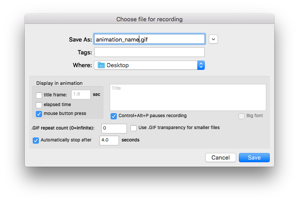Open the Where location dropdown
Screen dimensions: 299x202
point(149,65)
